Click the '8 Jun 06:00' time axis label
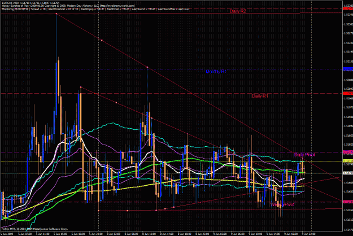353x236 pixels. [132, 234]
